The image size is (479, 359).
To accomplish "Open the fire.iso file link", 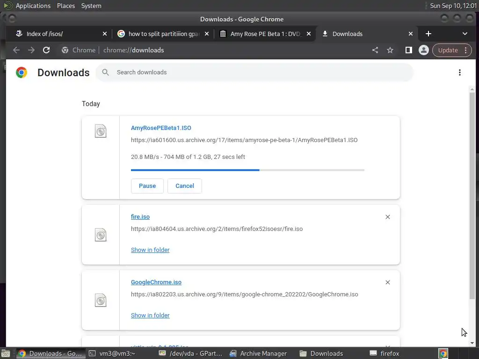I will (140, 217).
